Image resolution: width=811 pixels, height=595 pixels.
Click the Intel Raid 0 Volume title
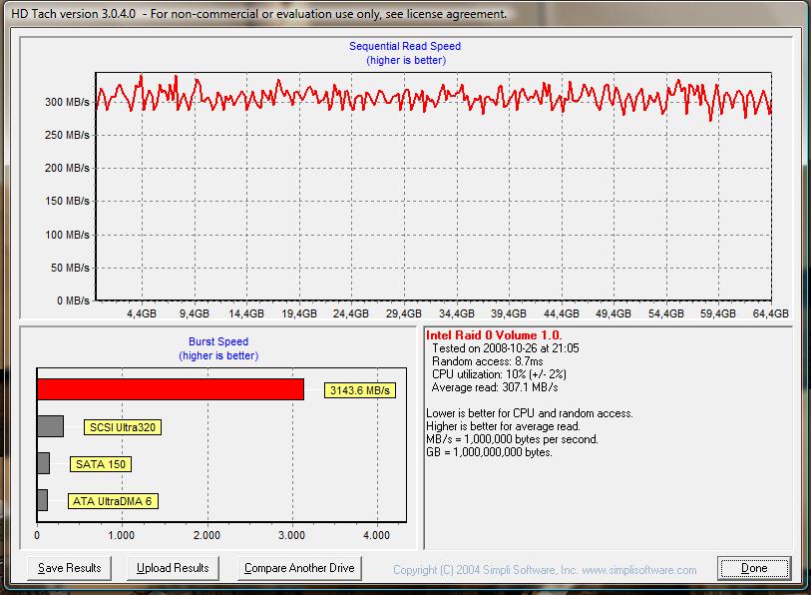coord(494,335)
